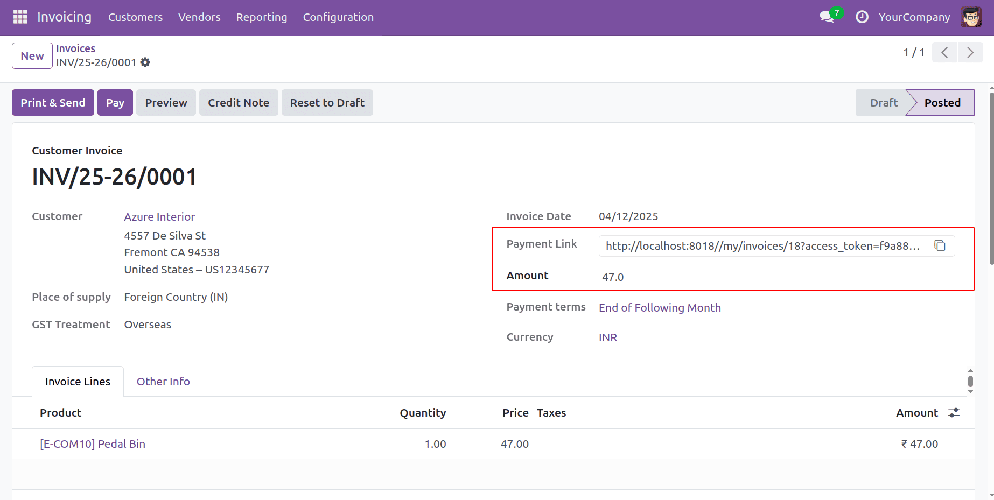Click the address line 4557 De Silva St

click(x=165, y=236)
